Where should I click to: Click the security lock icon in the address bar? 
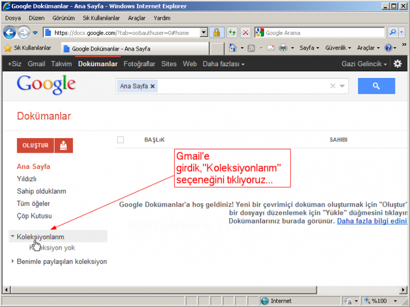tap(216, 33)
